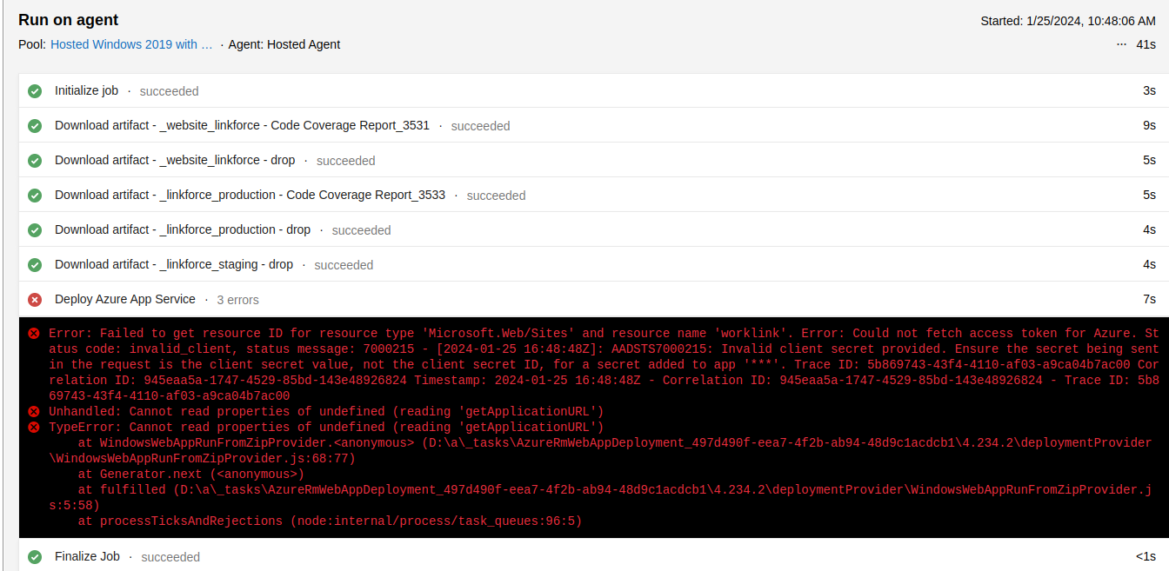The height and width of the screenshot is (571, 1169).
Task: Click the 'Agent: Hosted Agent' text
Action: 284,44
